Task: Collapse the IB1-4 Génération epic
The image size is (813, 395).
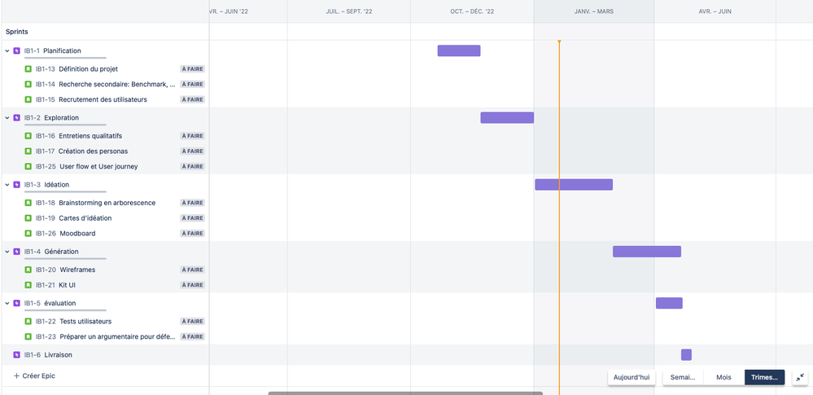Action: coord(7,252)
